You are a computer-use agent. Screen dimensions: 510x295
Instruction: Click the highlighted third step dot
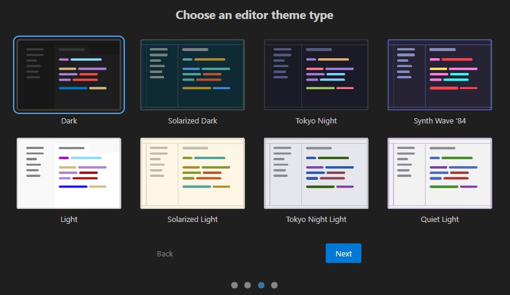click(x=261, y=285)
